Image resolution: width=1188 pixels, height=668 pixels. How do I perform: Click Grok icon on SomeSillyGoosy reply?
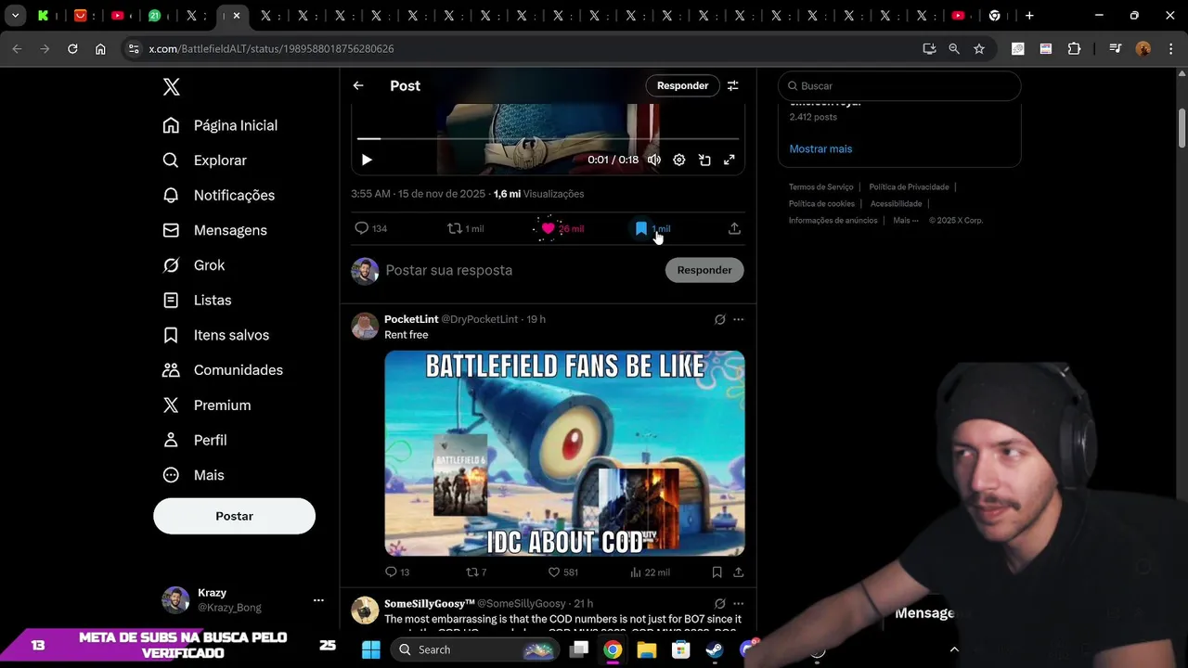pyautogui.click(x=719, y=603)
